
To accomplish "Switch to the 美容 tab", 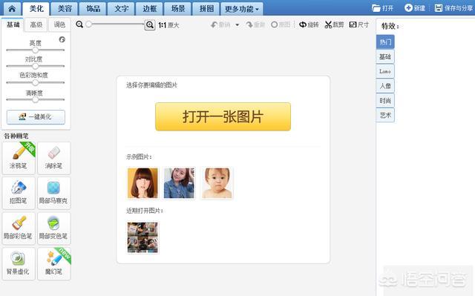I will tap(65, 8).
